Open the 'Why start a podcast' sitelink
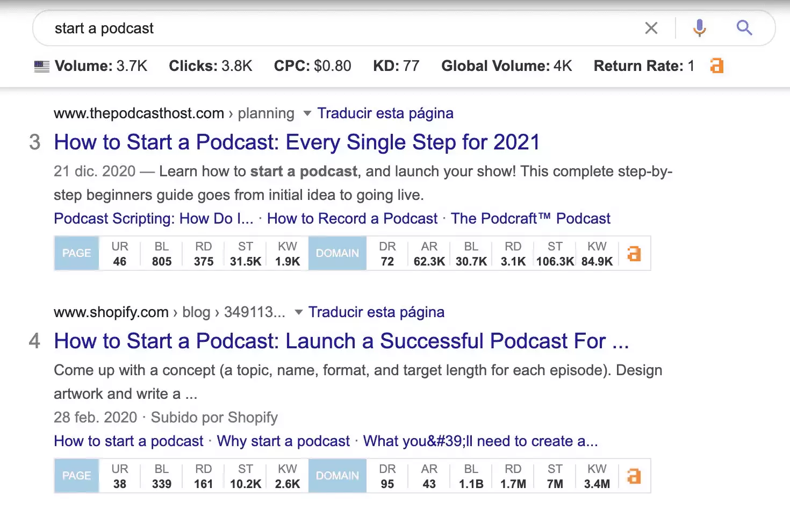Image resolution: width=790 pixels, height=516 pixels. pyautogui.click(x=283, y=441)
